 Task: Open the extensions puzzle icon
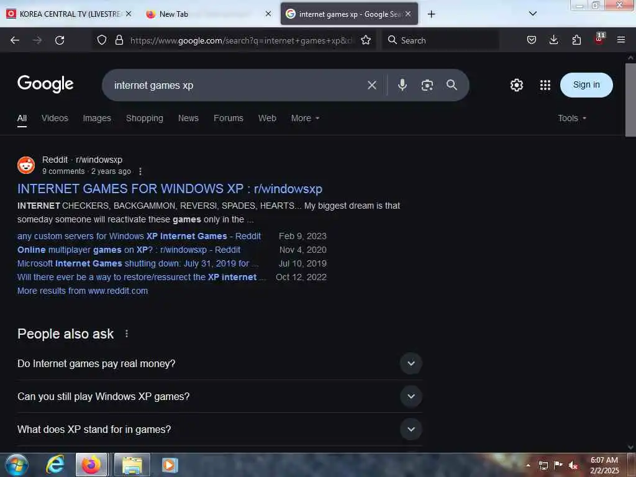[576, 40]
